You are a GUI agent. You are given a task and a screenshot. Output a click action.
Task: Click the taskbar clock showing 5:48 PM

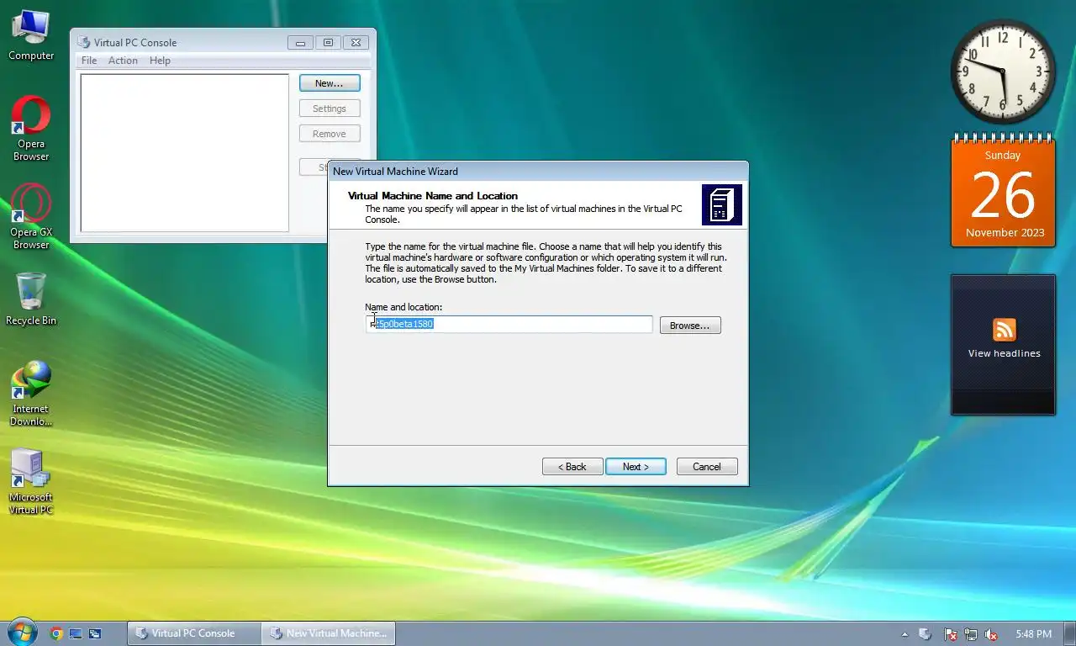(1033, 634)
